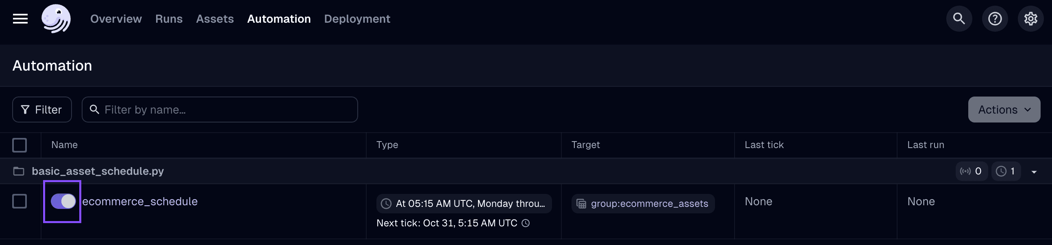Open the Actions dropdown

[1004, 109]
